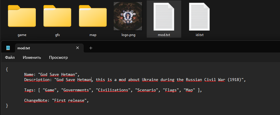Open the Просмотр menu
This screenshot has width=280, height=115.
coord(58,57)
